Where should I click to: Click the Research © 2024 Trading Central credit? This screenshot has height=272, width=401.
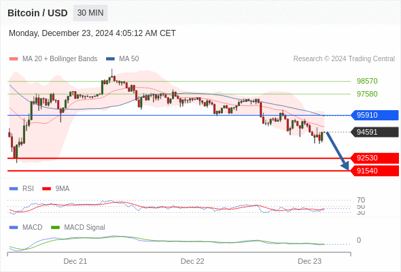[x=344, y=59]
